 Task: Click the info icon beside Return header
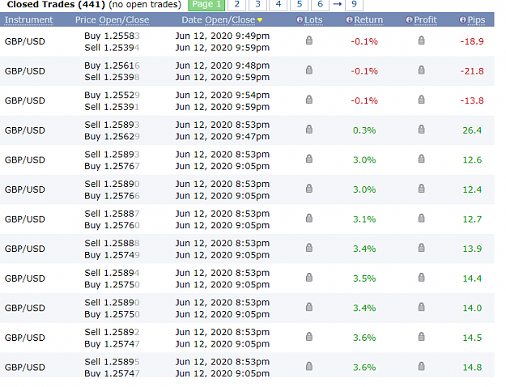349,20
